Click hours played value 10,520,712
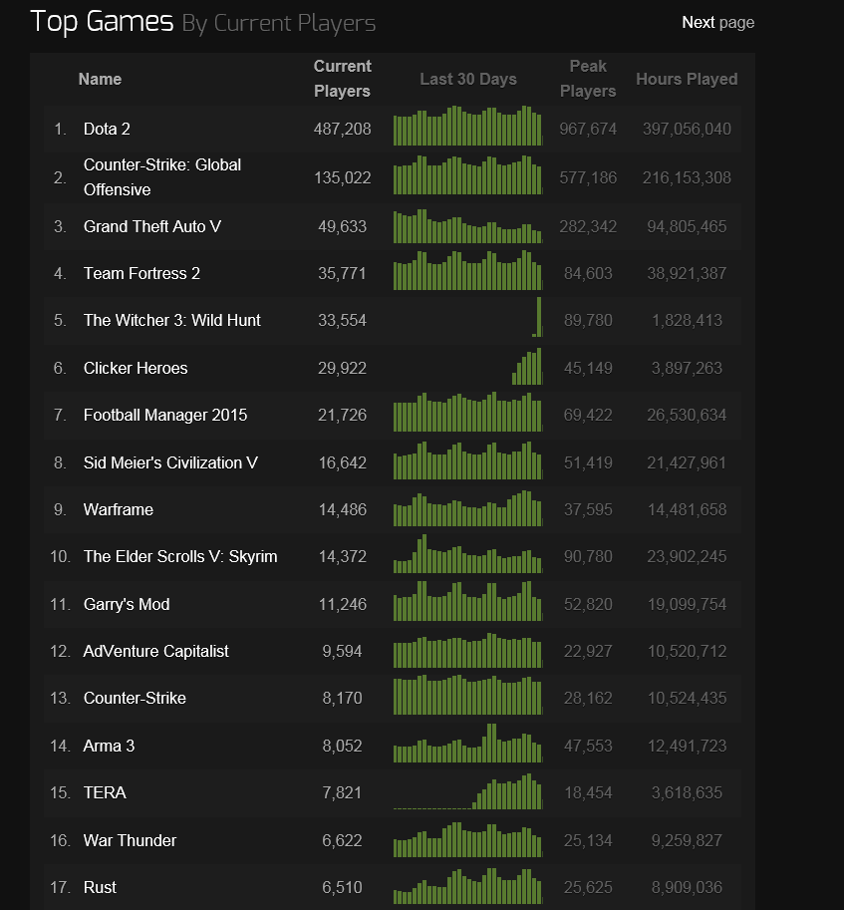 tap(687, 651)
